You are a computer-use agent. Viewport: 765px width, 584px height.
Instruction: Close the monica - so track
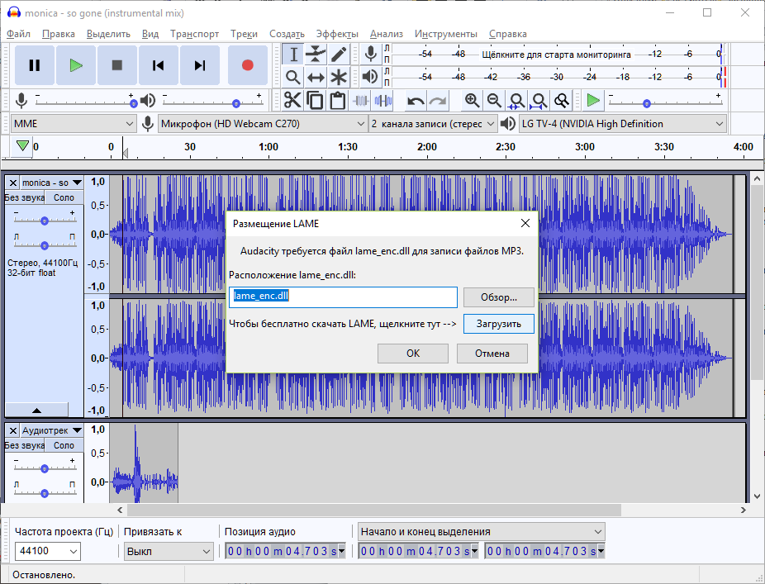13,183
